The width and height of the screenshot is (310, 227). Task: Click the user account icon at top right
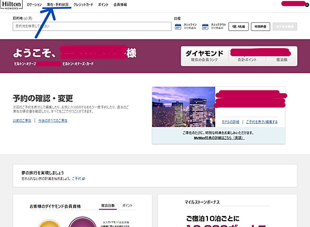pos(307,5)
